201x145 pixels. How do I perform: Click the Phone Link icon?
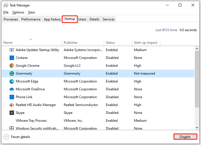[12, 97]
